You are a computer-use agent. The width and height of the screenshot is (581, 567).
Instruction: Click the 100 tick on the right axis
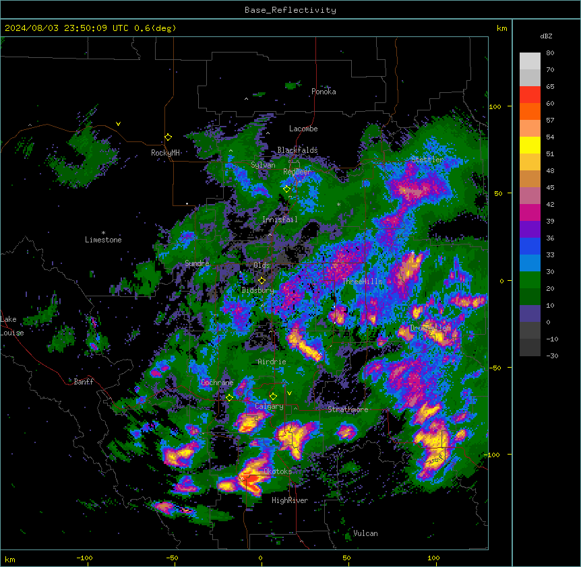click(x=495, y=106)
